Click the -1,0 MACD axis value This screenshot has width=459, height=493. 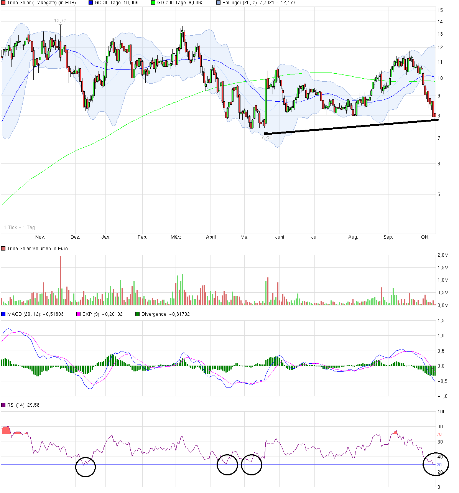tap(442, 396)
